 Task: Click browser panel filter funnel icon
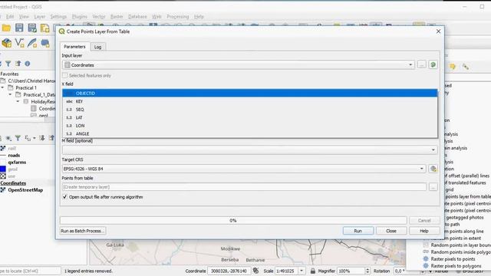8,64
